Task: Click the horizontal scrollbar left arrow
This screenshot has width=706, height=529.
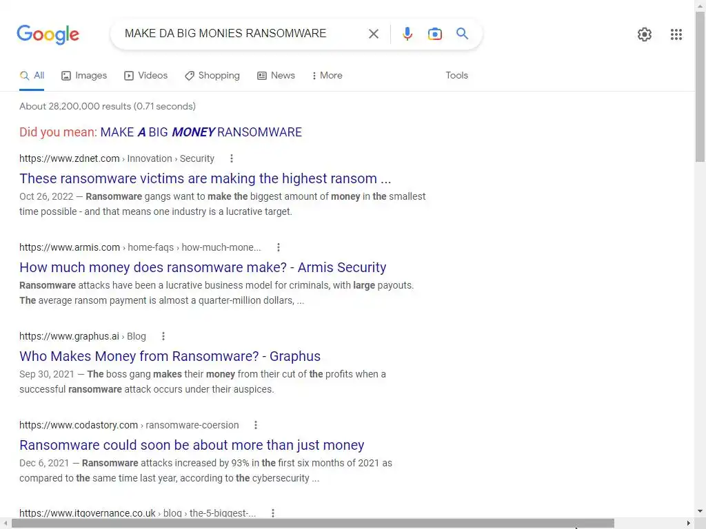Action: tap(6, 523)
